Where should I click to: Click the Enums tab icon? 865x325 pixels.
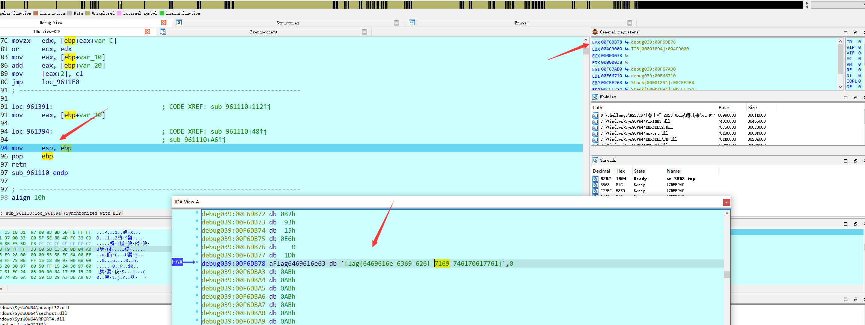point(412,23)
